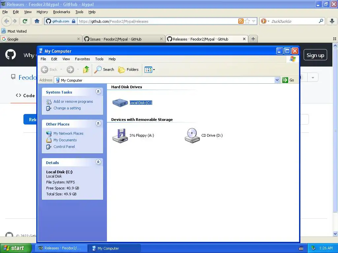Viewport: 338px width, 253px height.
Task: Select the 3½ Floppy (A:) drive icon
Action: click(x=120, y=135)
